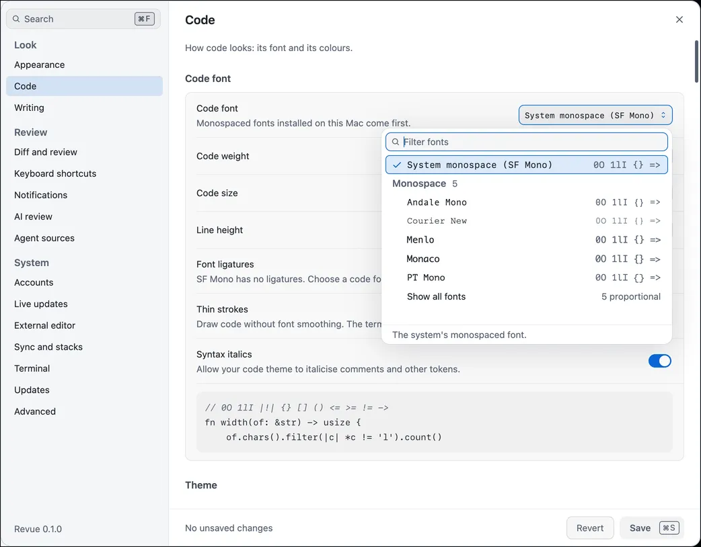
Task: Go to AI review settings
Action: point(84,216)
